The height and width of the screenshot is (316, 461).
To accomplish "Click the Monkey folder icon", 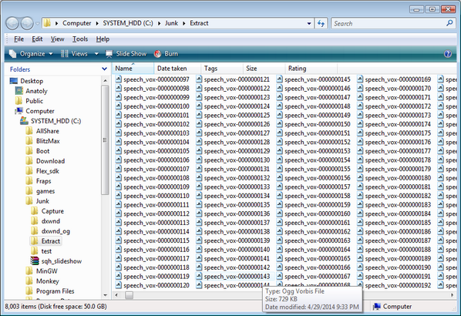I will tap(29, 281).
